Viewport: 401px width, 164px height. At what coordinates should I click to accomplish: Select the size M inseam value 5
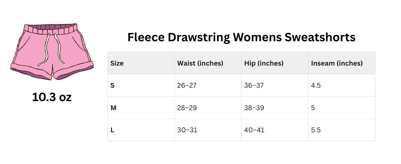coord(313,107)
